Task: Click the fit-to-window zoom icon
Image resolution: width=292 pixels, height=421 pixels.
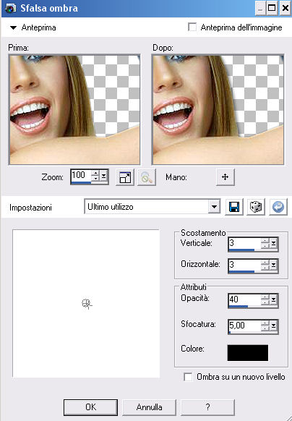Action: (x=125, y=177)
